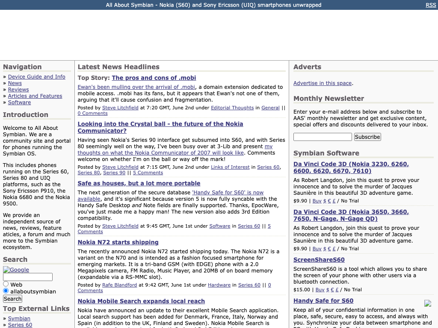This screenshot has height=328, width=438.
Task: Open the Series 60 external link in sidebar
Action: tap(20, 325)
